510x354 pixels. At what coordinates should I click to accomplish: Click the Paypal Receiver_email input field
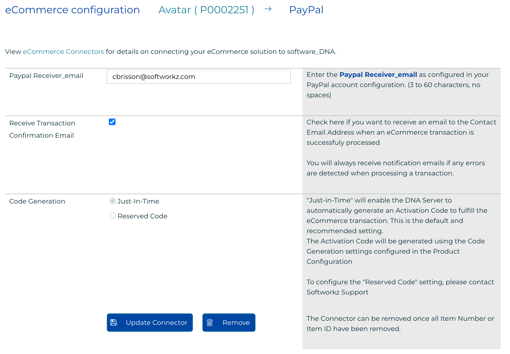point(199,76)
